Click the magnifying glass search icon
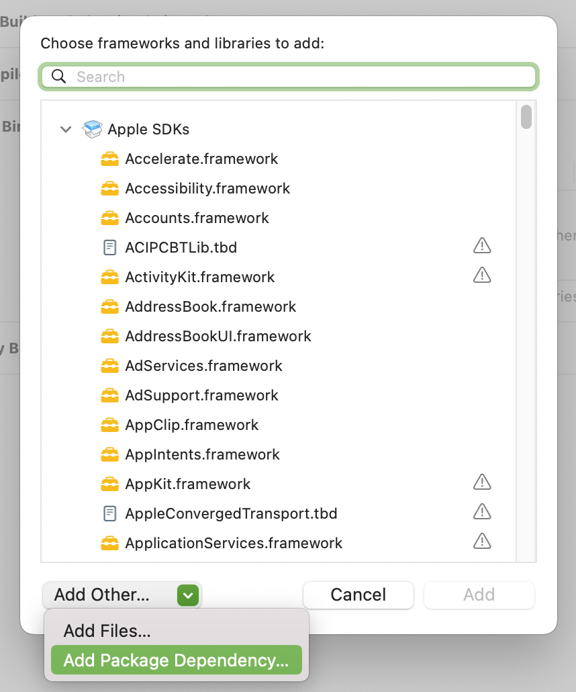576x692 pixels. click(x=58, y=77)
